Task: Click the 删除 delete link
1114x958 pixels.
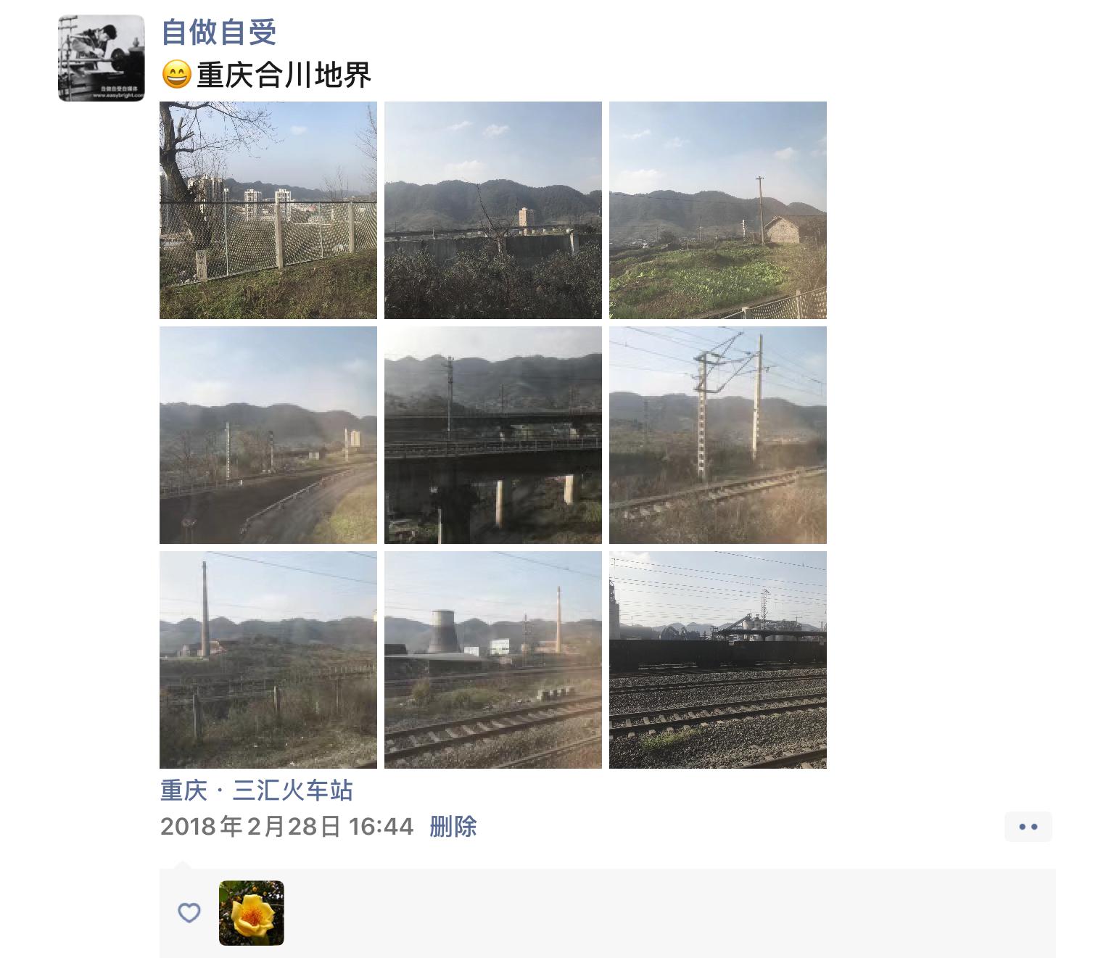Action: tap(453, 827)
